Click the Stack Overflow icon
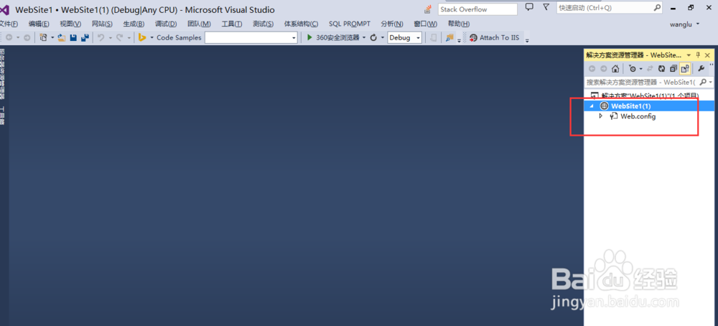718x326 pixels. [x=428, y=9]
